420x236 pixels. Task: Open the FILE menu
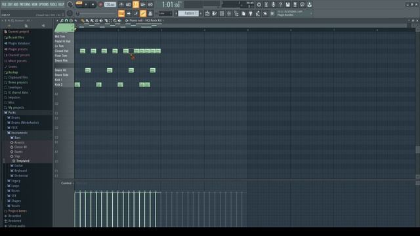click(4, 5)
